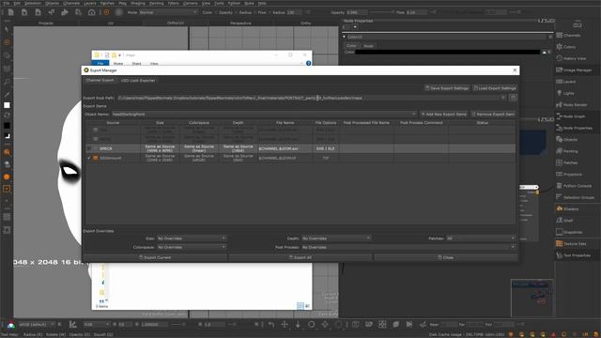The image size is (601, 338).
Task: Toggle checkbox on first dimmed export row
Action: pos(89,130)
